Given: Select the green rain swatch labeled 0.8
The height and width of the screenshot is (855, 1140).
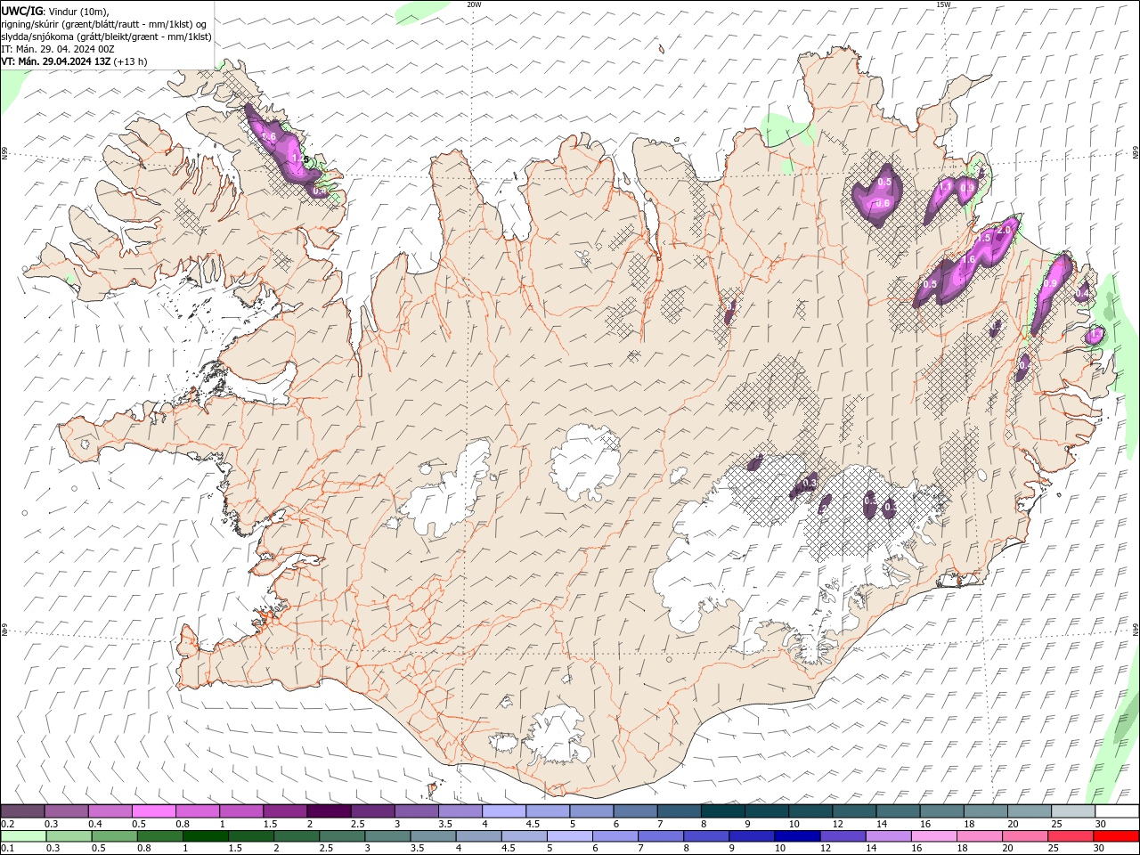Looking at the screenshot, I should tap(159, 836).
